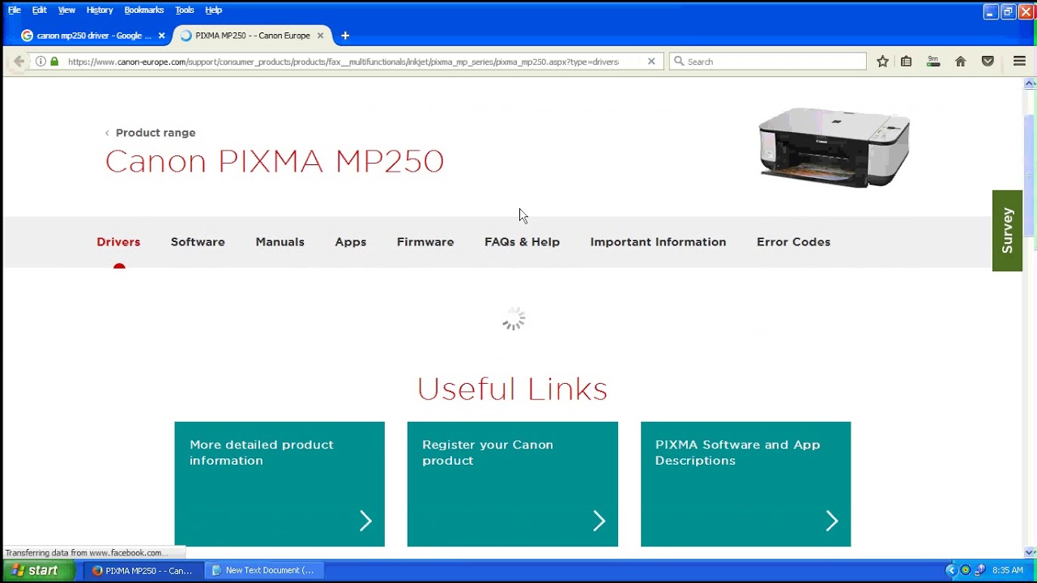Show bookmarks list icon
This screenshot has width=1037, height=583.
[907, 62]
